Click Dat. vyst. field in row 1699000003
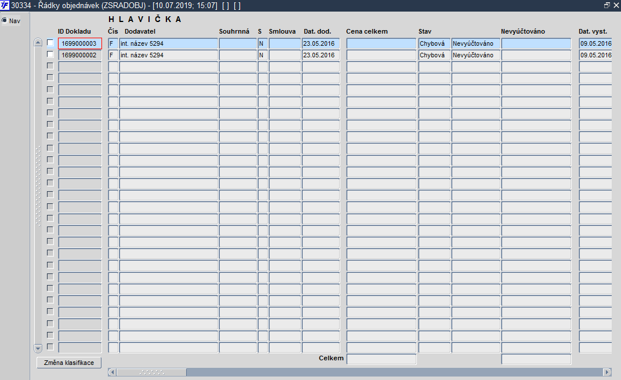 point(595,43)
